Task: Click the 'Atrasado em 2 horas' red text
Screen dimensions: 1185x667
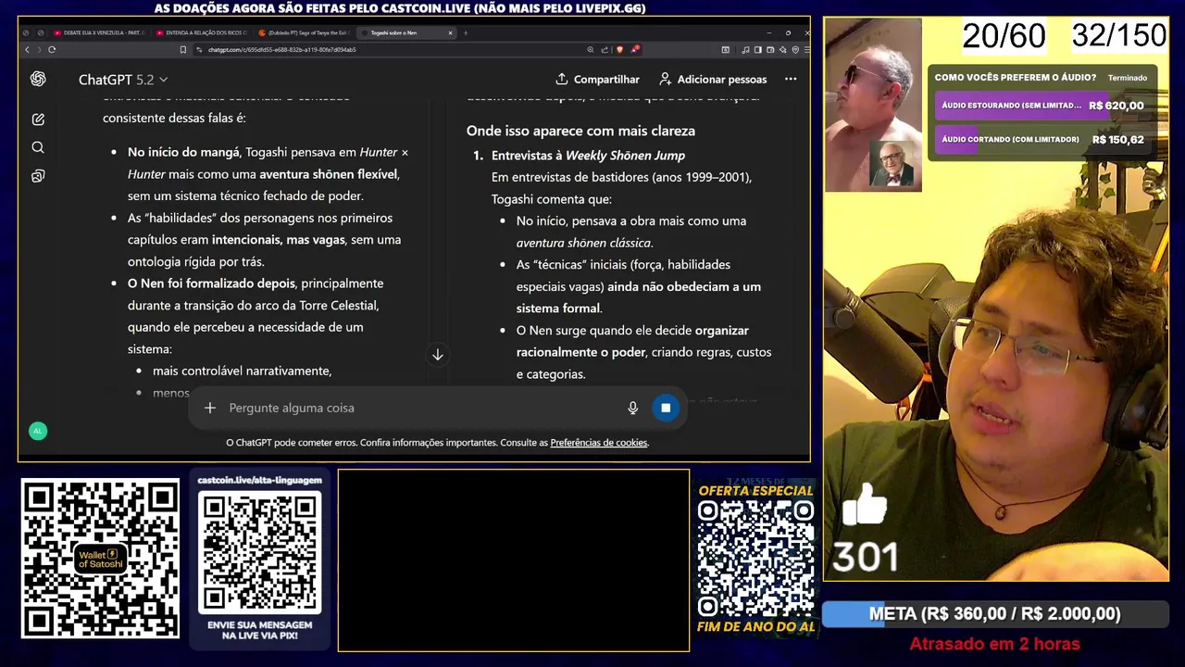Action: (x=995, y=644)
